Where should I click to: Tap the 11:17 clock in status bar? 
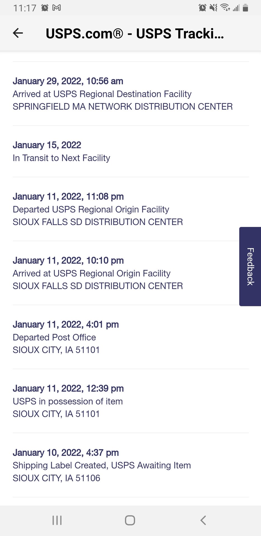coord(25,8)
